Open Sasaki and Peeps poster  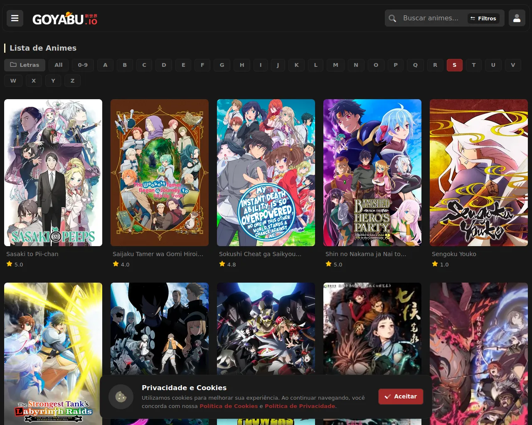pos(53,173)
